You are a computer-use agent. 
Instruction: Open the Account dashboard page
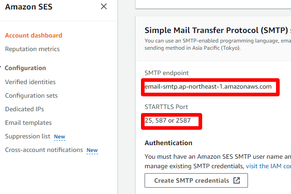click(x=34, y=35)
